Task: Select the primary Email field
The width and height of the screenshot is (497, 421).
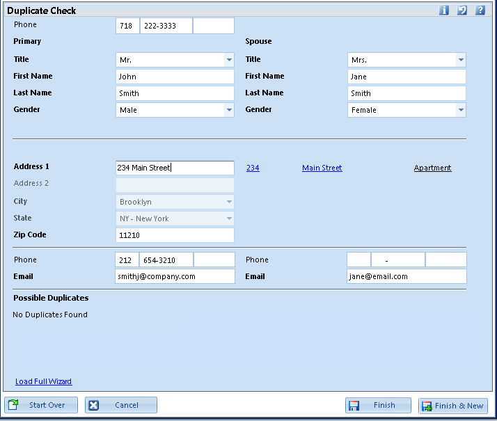Action: click(175, 276)
